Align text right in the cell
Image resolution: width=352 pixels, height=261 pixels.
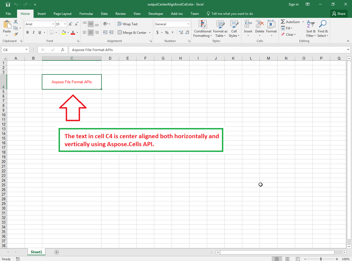(x=97, y=32)
